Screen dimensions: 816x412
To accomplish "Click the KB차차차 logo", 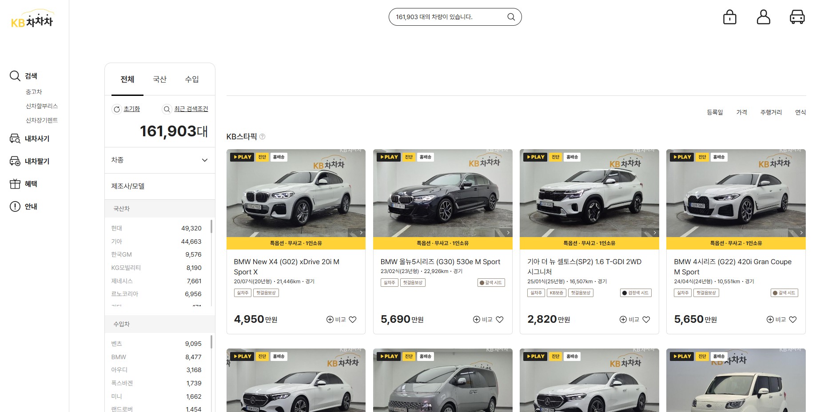I will [x=32, y=19].
